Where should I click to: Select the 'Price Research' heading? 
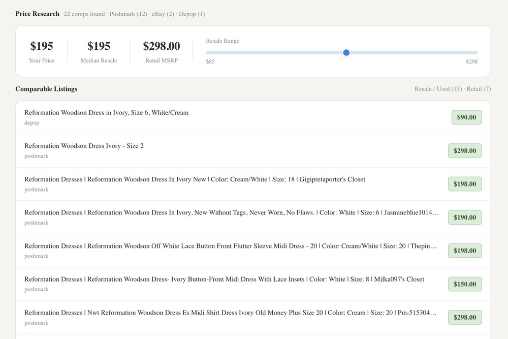coord(37,14)
